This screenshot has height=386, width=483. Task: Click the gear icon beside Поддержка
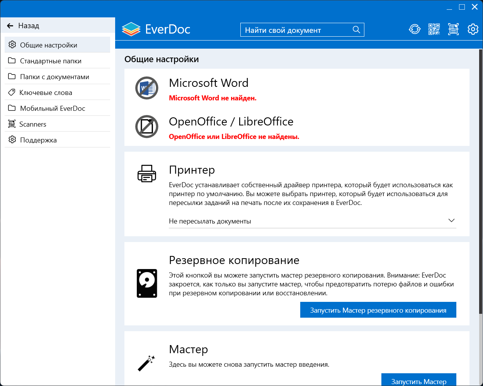(12, 140)
